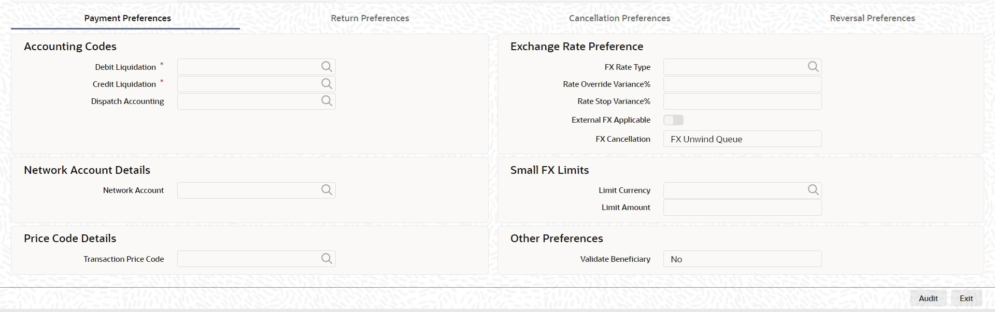Select the Reversal Preferences tab
This screenshot has width=995, height=312.
pyautogui.click(x=872, y=18)
